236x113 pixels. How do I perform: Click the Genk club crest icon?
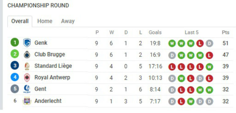click(27, 43)
